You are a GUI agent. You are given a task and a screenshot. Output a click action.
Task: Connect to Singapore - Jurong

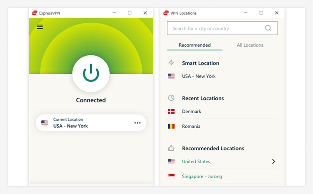(x=202, y=177)
